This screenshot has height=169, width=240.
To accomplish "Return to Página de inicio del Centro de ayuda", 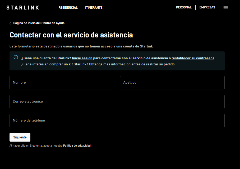I will tap(39, 23).
